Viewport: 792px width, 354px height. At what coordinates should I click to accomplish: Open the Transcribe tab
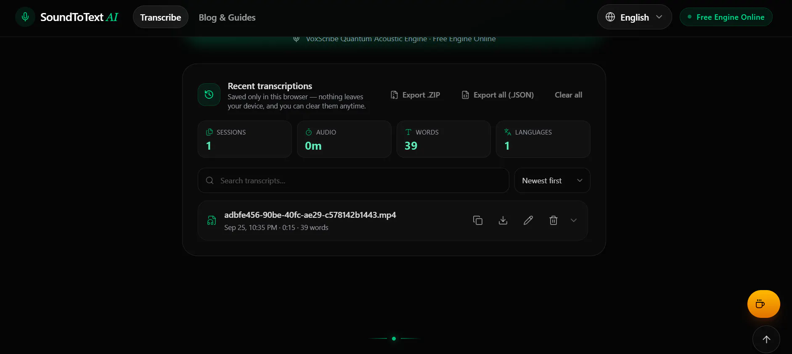pos(161,17)
